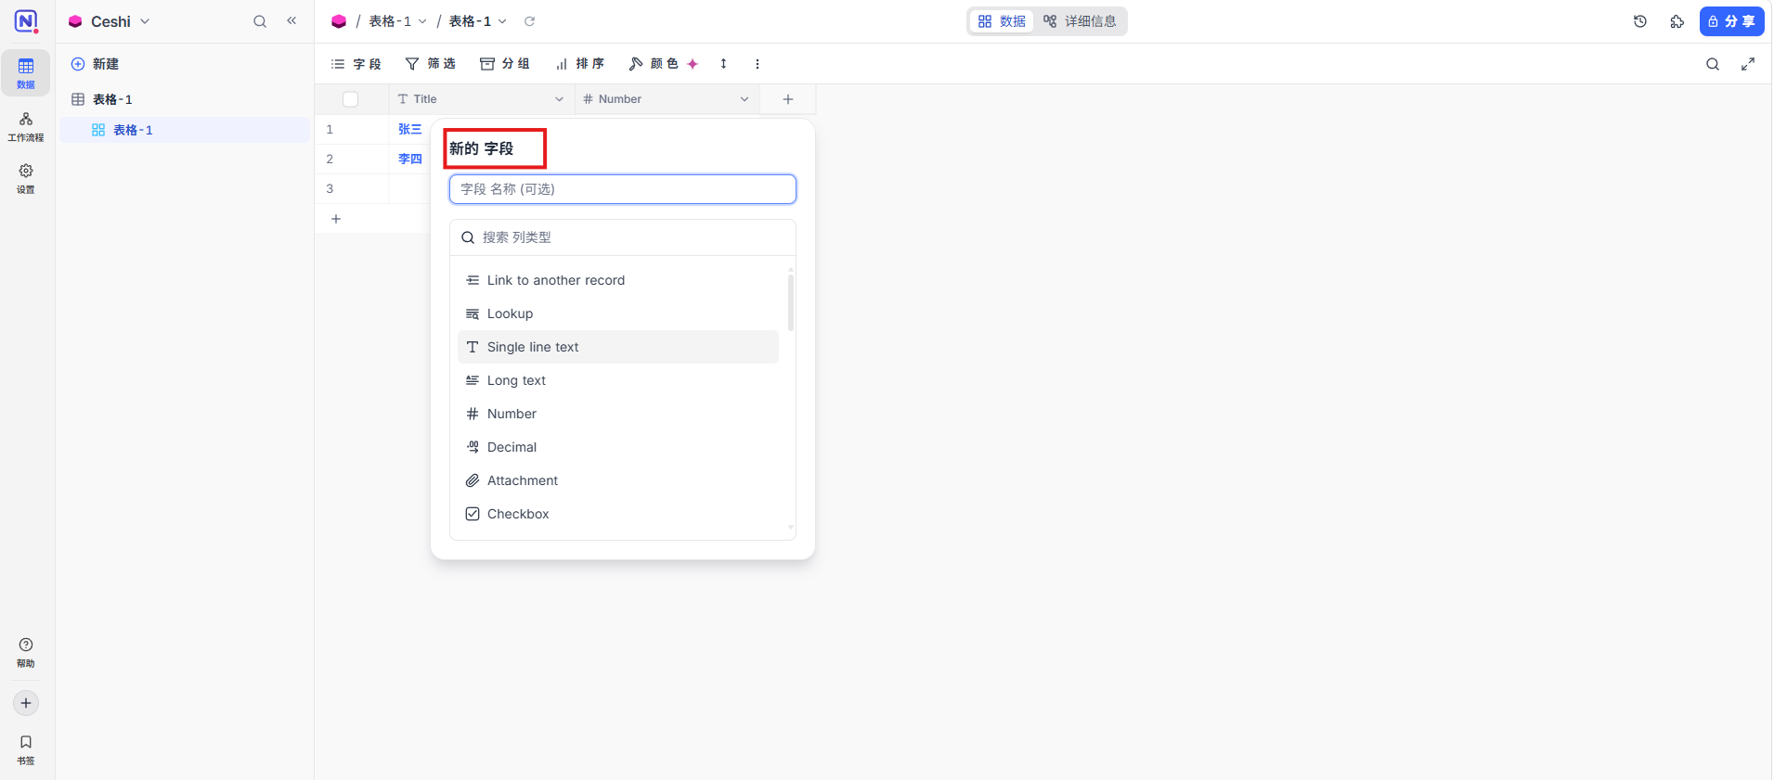
Task: Click the toolbar search icon at right
Action: 1713,64
